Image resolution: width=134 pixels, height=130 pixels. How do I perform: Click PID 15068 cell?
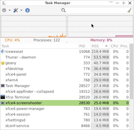(84, 51)
